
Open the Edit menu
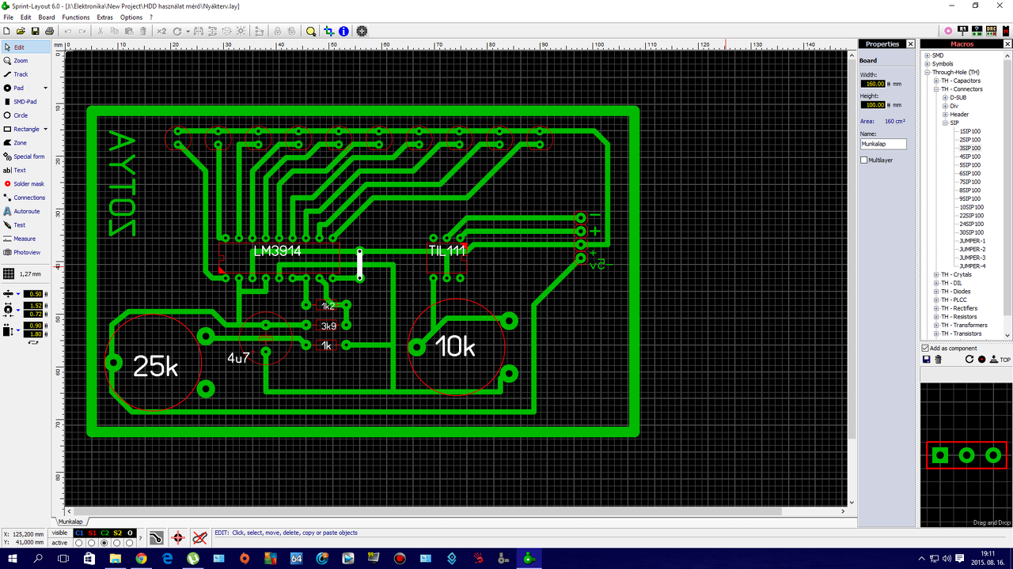coord(26,17)
